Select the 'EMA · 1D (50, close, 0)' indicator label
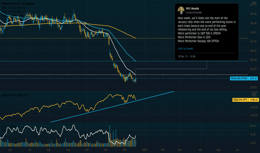 point(13,8)
